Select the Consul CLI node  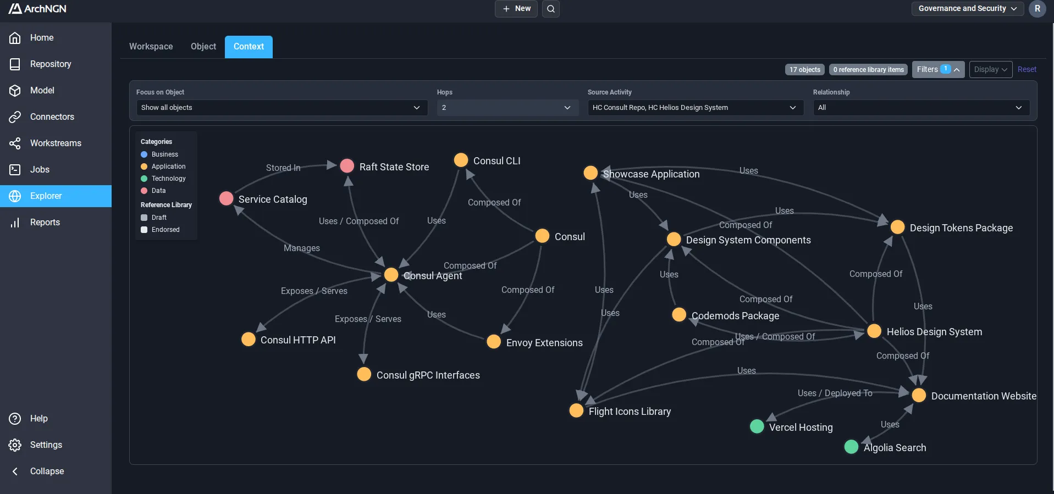pyautogui.click(x=461, y=160)
